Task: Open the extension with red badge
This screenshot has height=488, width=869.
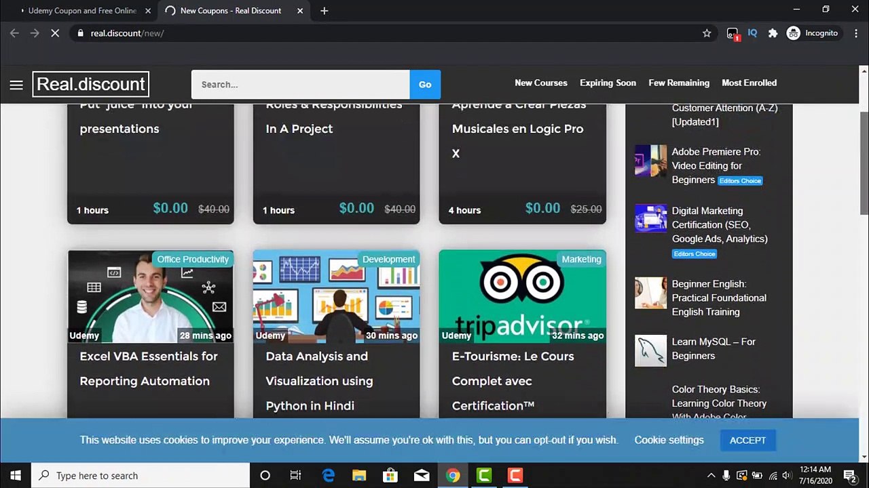Action: (x=733, y=34)
